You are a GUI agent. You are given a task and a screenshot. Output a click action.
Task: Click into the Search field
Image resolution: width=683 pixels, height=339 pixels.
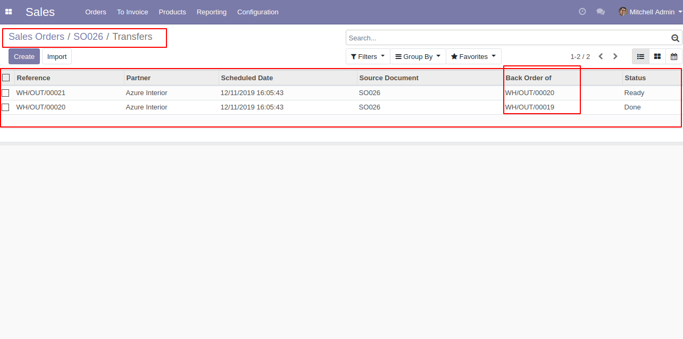pyautogui.click(x=508, y=38)
